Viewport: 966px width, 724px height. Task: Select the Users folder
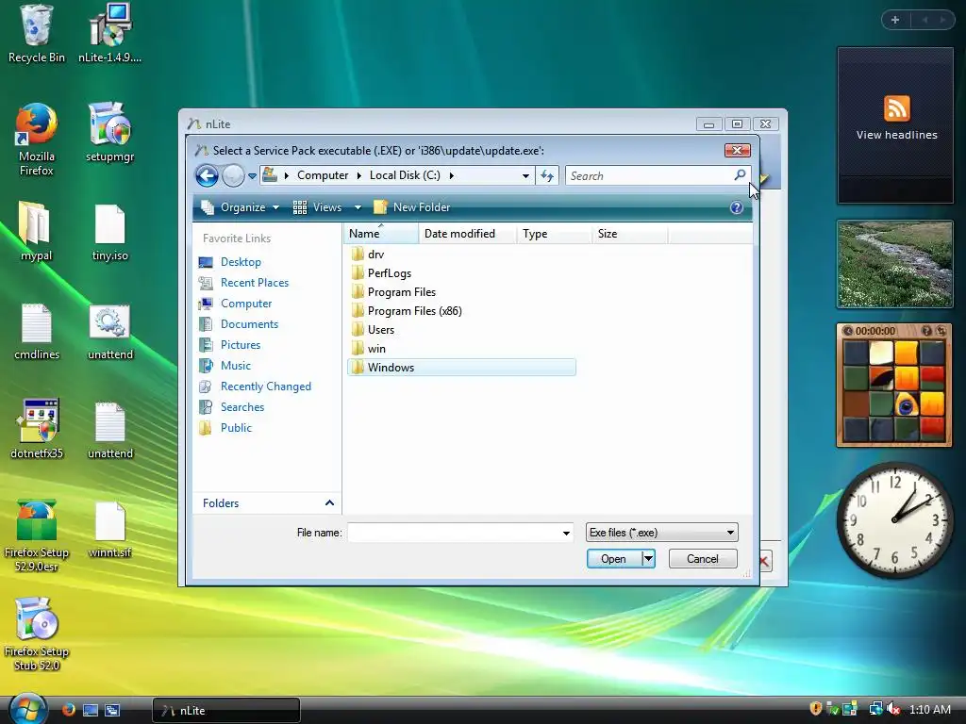click(372, 330)
